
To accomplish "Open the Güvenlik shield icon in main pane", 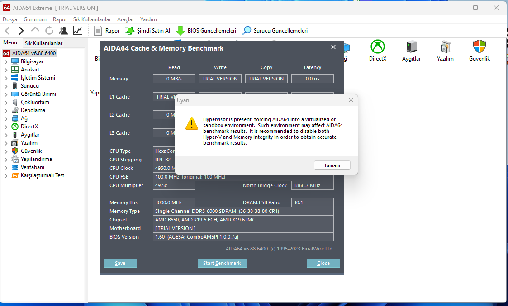I will (x=479, y=47).
